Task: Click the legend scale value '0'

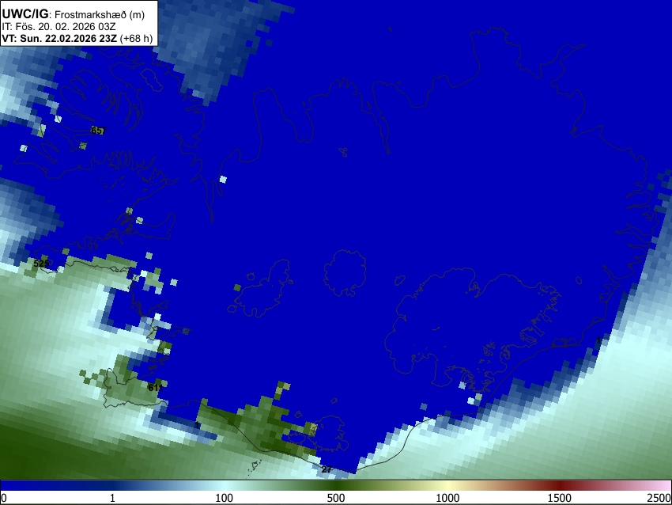Action: 4,498
